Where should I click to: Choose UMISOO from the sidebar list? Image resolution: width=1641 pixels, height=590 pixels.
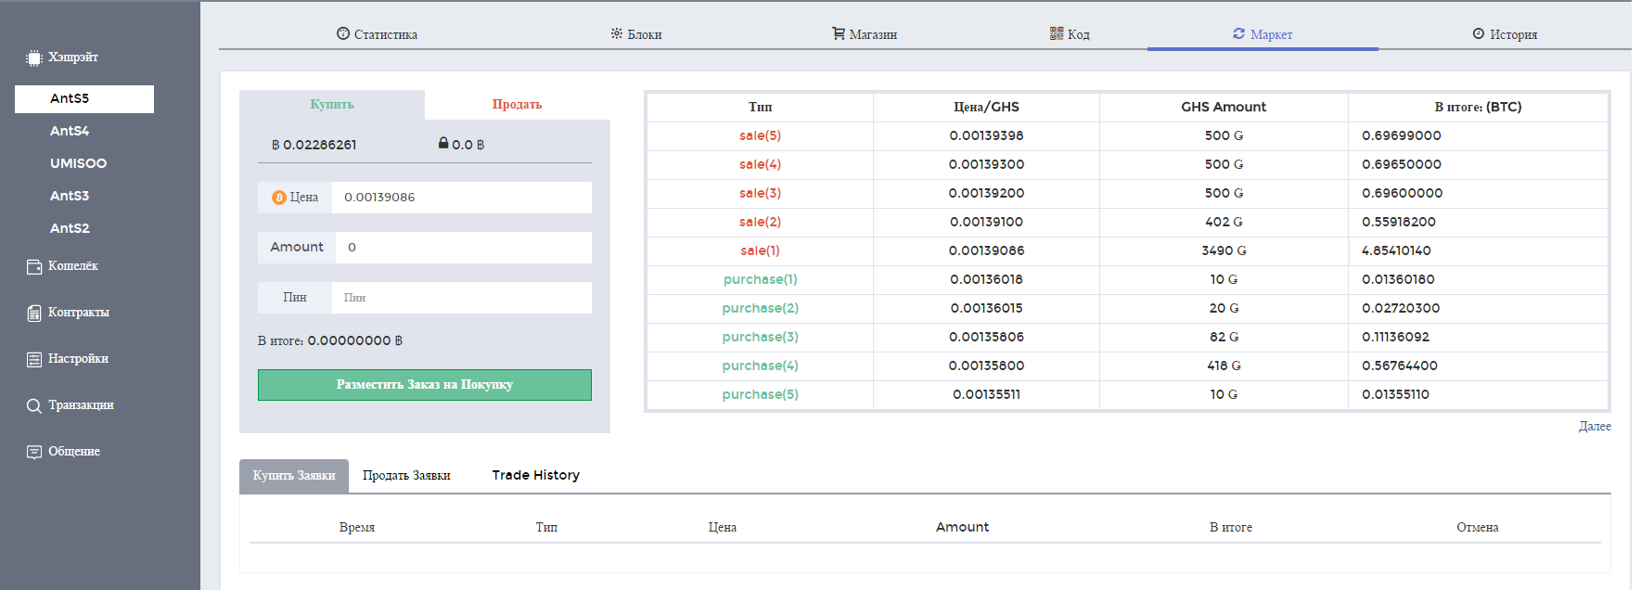[x=78, y=163]
